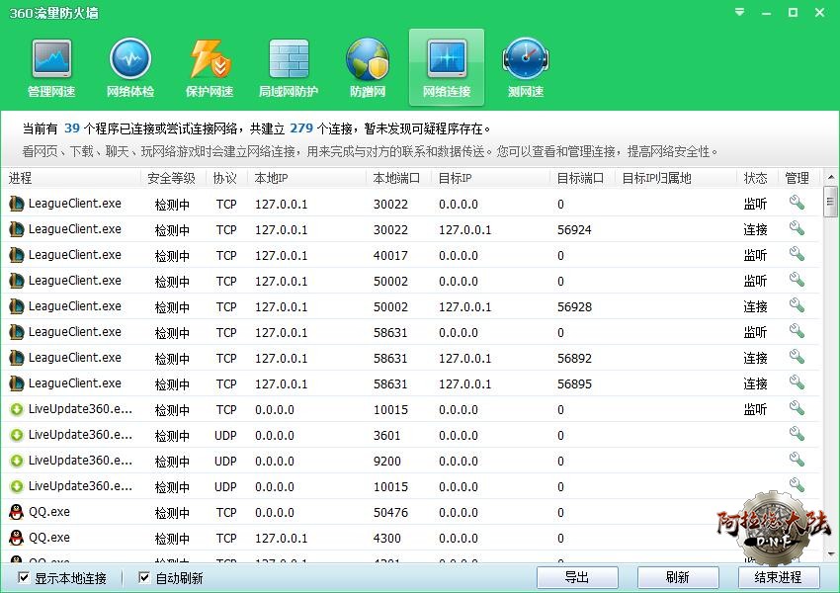Click wrench icon for LiveUpdate360 port 3601 row
This screenshot has width=840, height=593.
tap(796, 435)
